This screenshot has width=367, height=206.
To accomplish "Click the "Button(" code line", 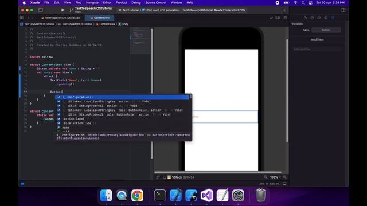I will (x=56, y=92).
